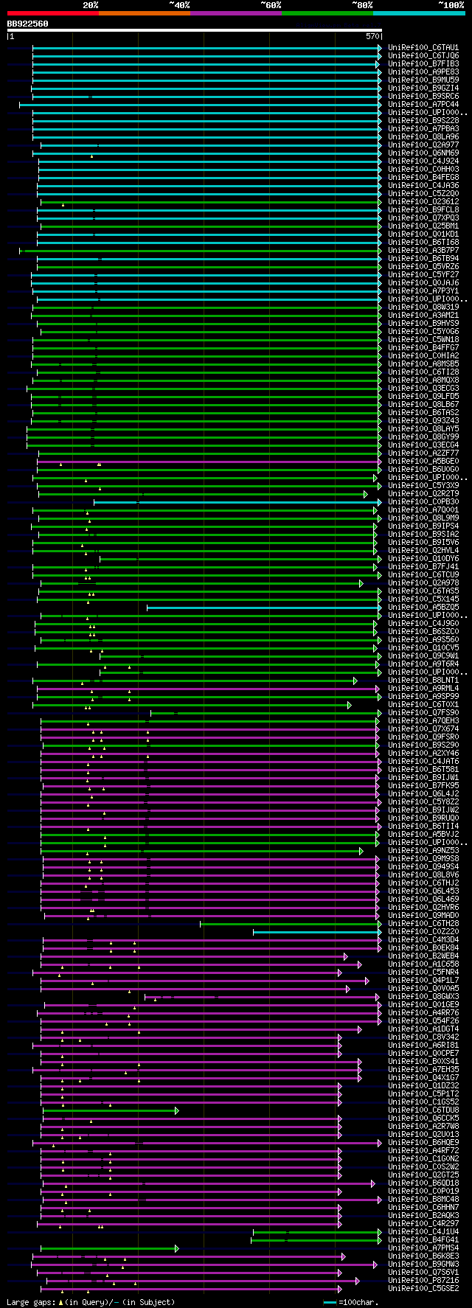Select hit UniRef100_B7FIB3
Screen dimensions: 472x1308
click(x=423, y=64)
